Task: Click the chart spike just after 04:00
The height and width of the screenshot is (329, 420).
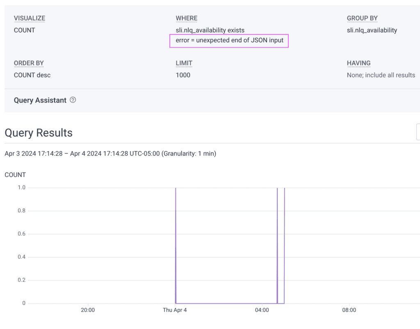Action: pos(278,246)
